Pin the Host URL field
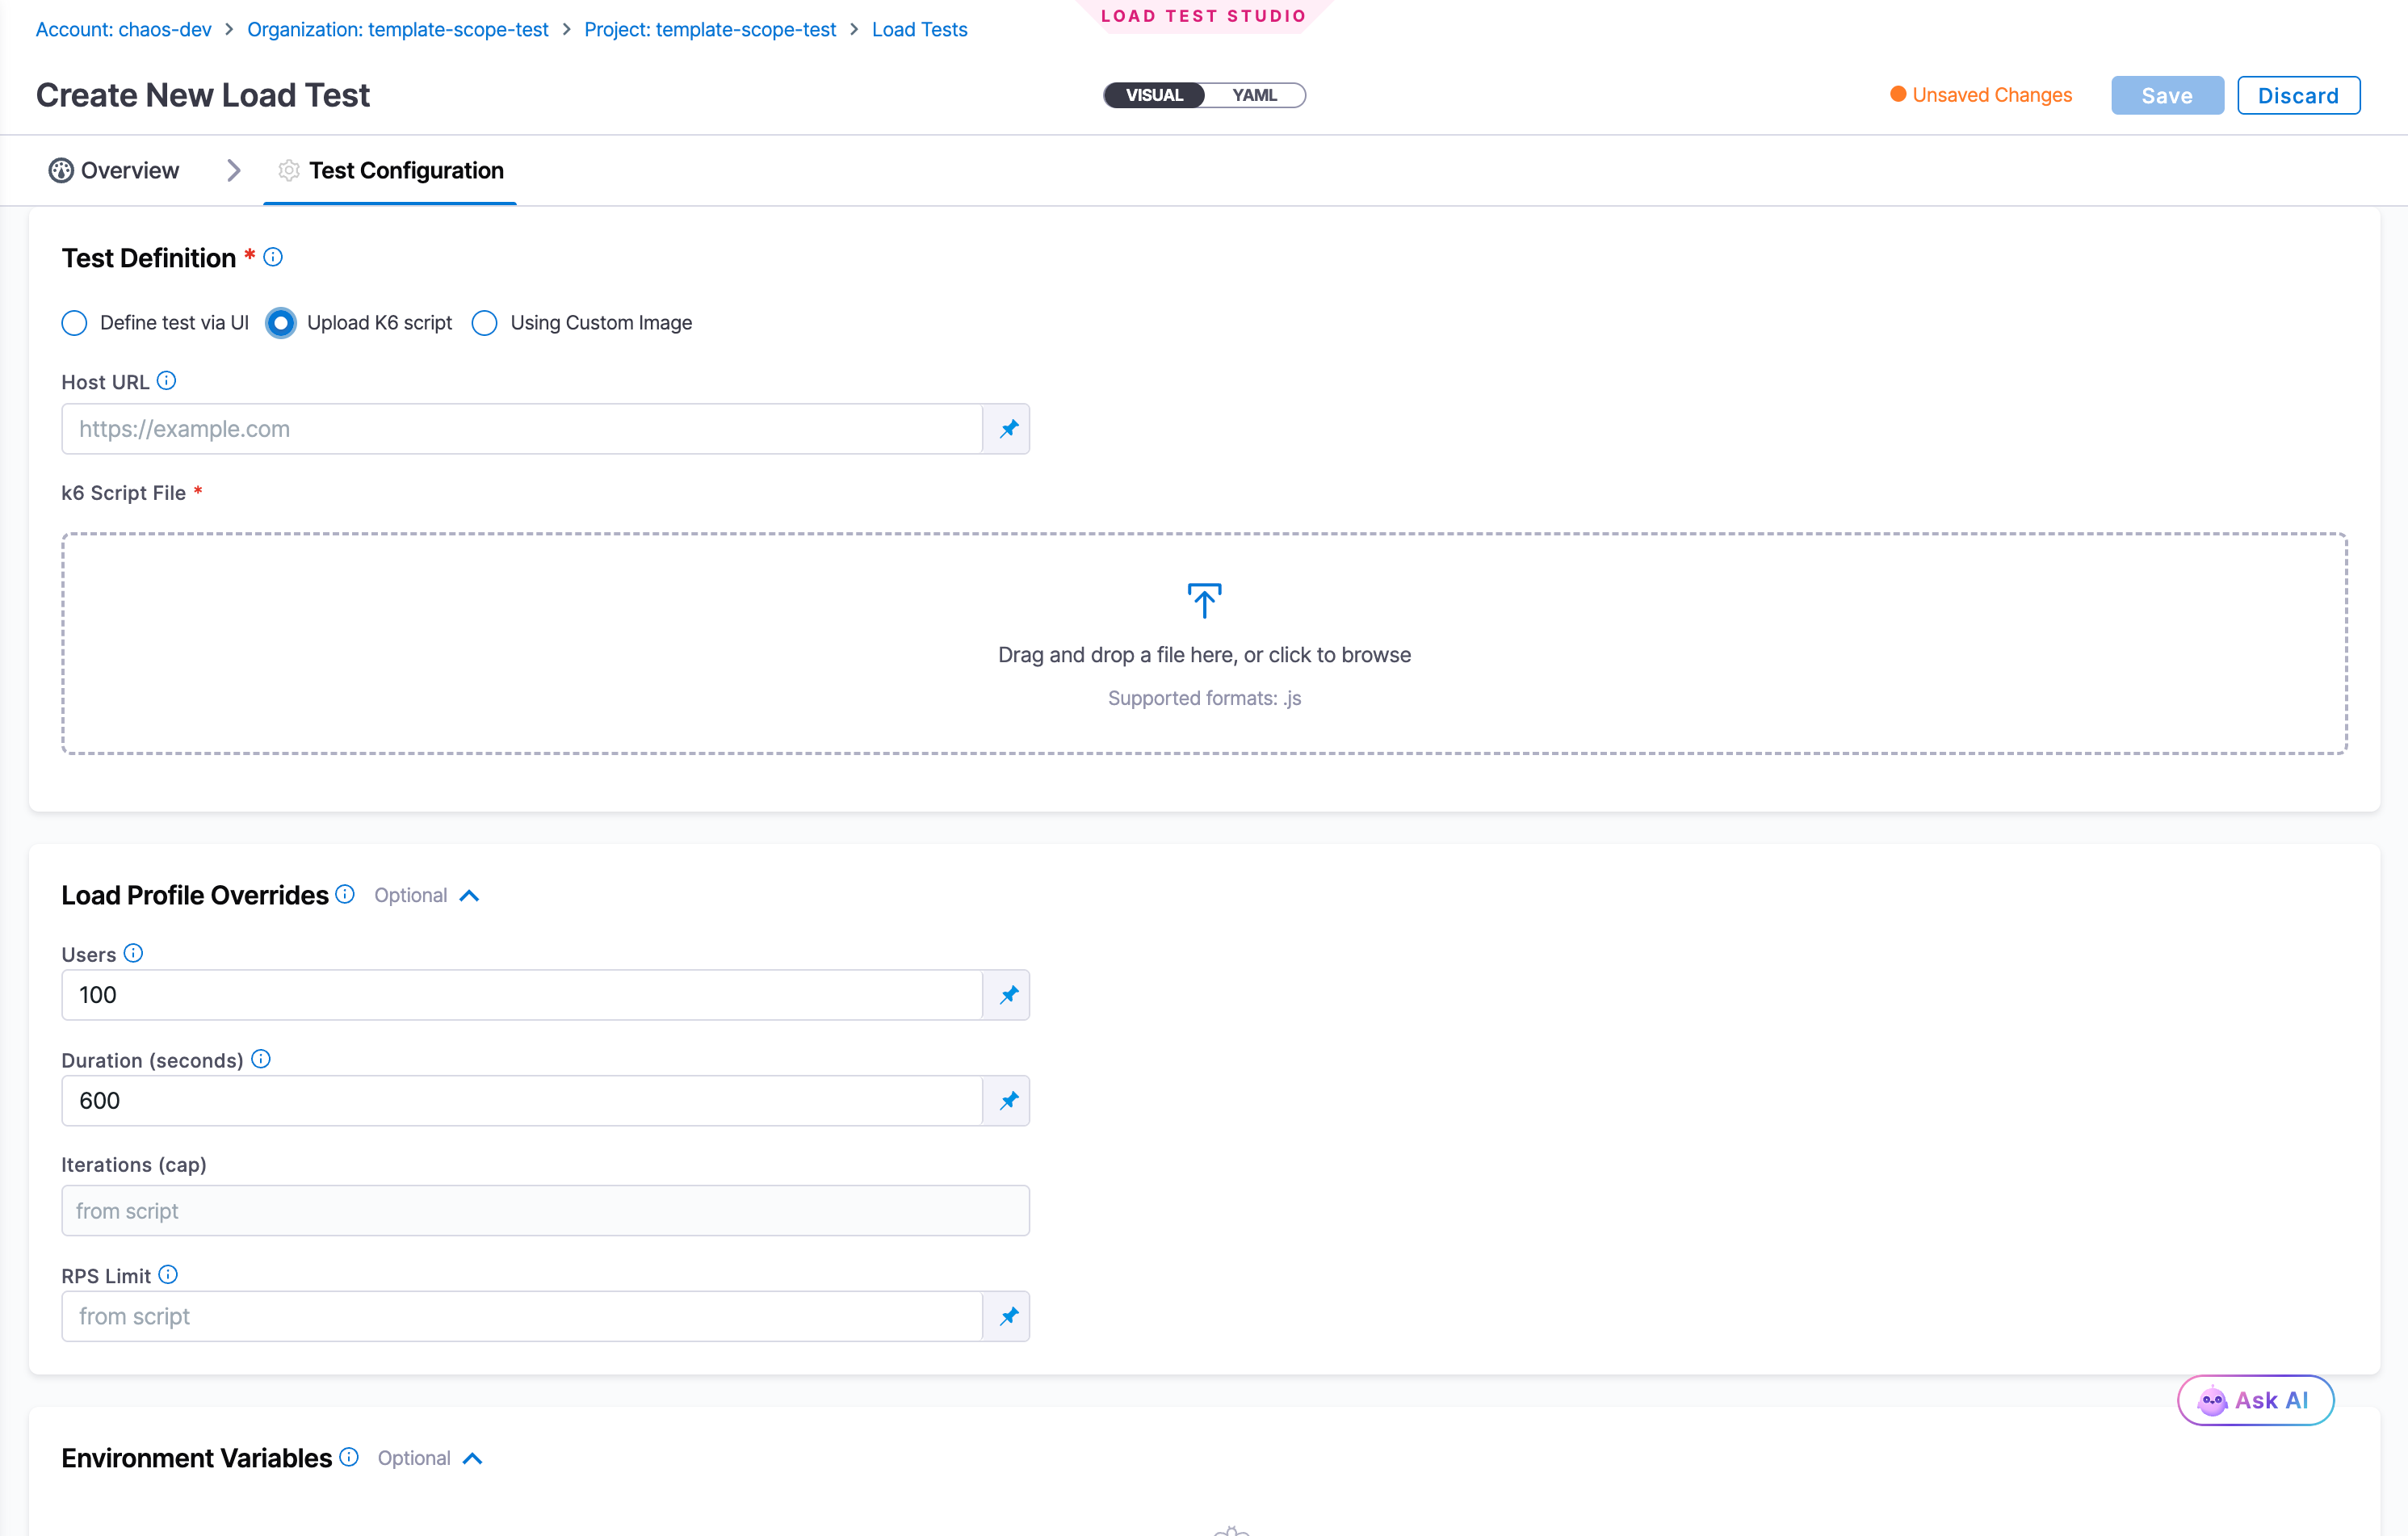Viewport: 2408px width, 1536px height. [x=1008, y=429]
